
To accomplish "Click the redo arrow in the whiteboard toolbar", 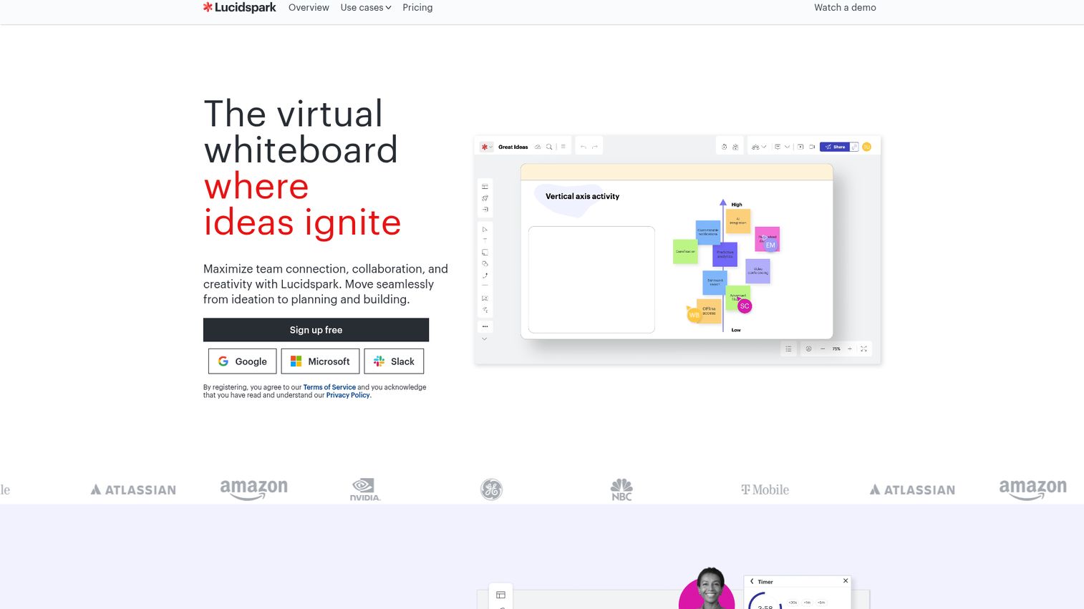I will pyautogui.click(x=595, y=147).
